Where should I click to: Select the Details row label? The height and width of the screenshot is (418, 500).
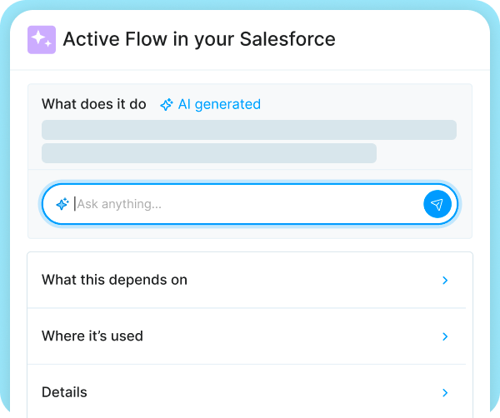click(x=64, y=392)
